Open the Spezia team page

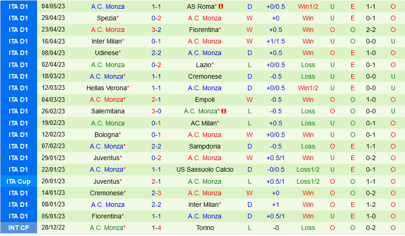coord(107,18)
